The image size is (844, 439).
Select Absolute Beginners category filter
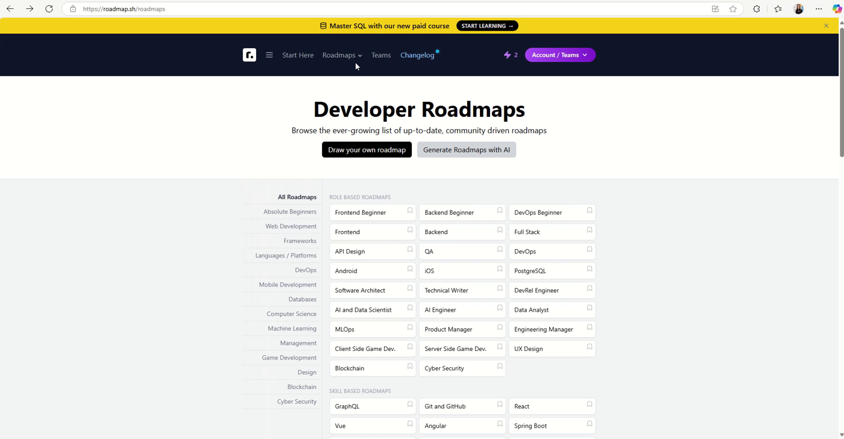pyautogui.click(x=290, y=212)
